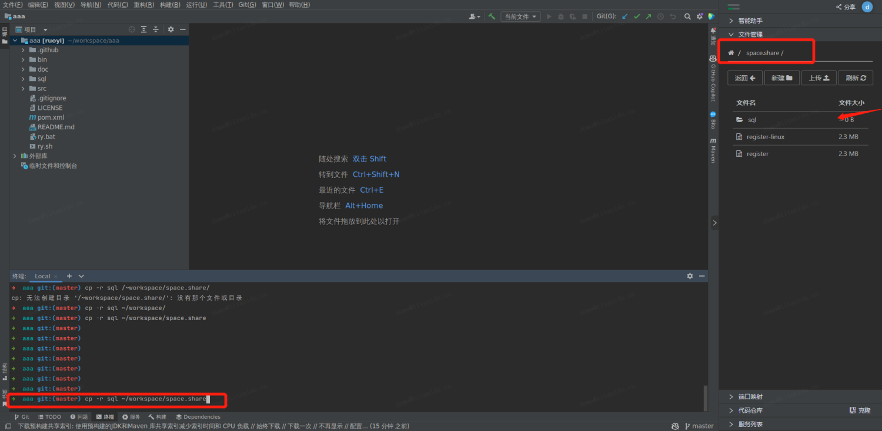The height and width of the screenshot is (431, 882).
Task: Add new terminal session with plus icon
Action: 69,276
